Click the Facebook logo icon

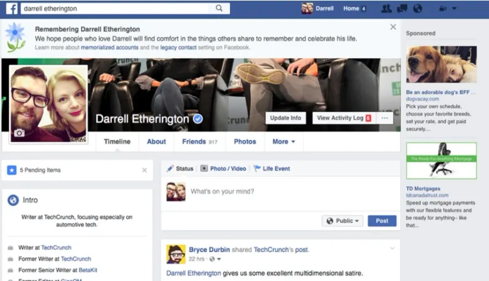click(x=12, y=9)
